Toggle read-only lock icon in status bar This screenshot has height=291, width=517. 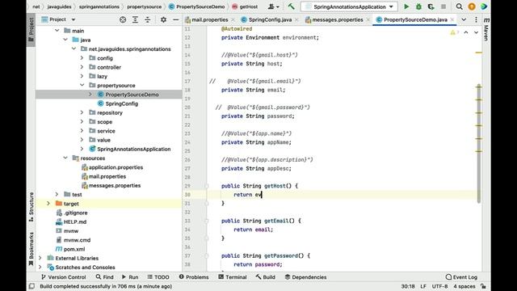(483, 286)
